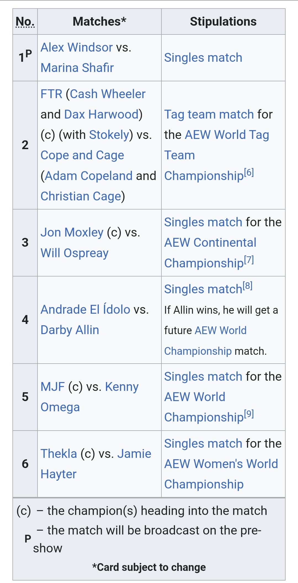The image size is (298, 583).
Task: Open citation reference number 9
Action: point(249,414)
